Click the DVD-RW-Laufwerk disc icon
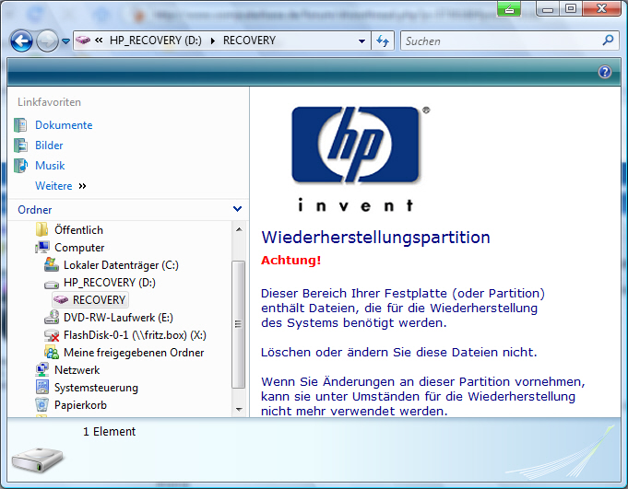This screenshot has height=489, width=628. pos(52,317)
